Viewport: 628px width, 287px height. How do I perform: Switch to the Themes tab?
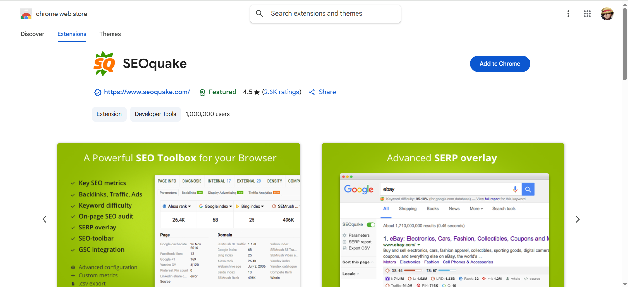tap(110, 34)
